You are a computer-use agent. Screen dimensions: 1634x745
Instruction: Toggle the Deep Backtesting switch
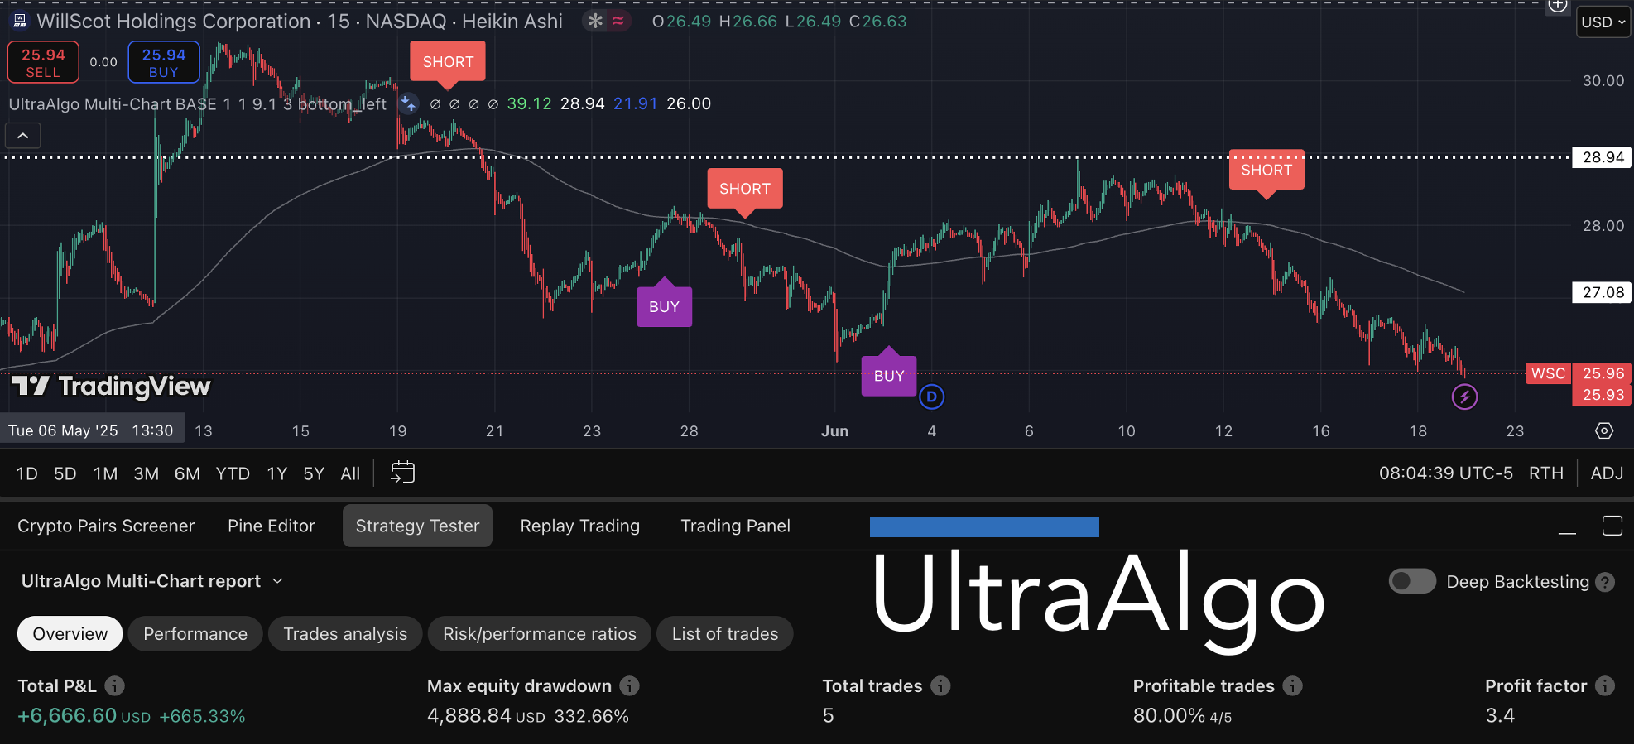tap(1412, 581)
